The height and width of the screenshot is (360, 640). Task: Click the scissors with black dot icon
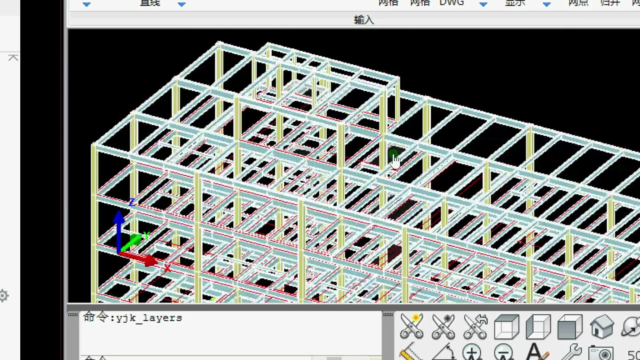pos(443,326)
